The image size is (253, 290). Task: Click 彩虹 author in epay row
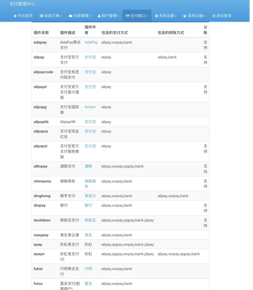coord(88,245)
